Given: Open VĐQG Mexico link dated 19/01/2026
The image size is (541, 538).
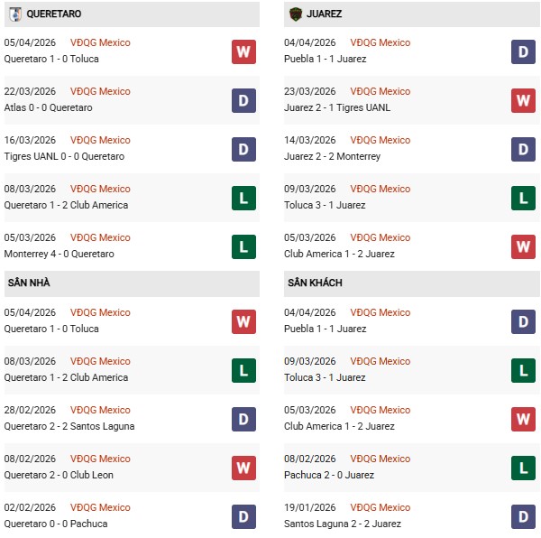Looking at the screenshot, I should pos(380,507).
